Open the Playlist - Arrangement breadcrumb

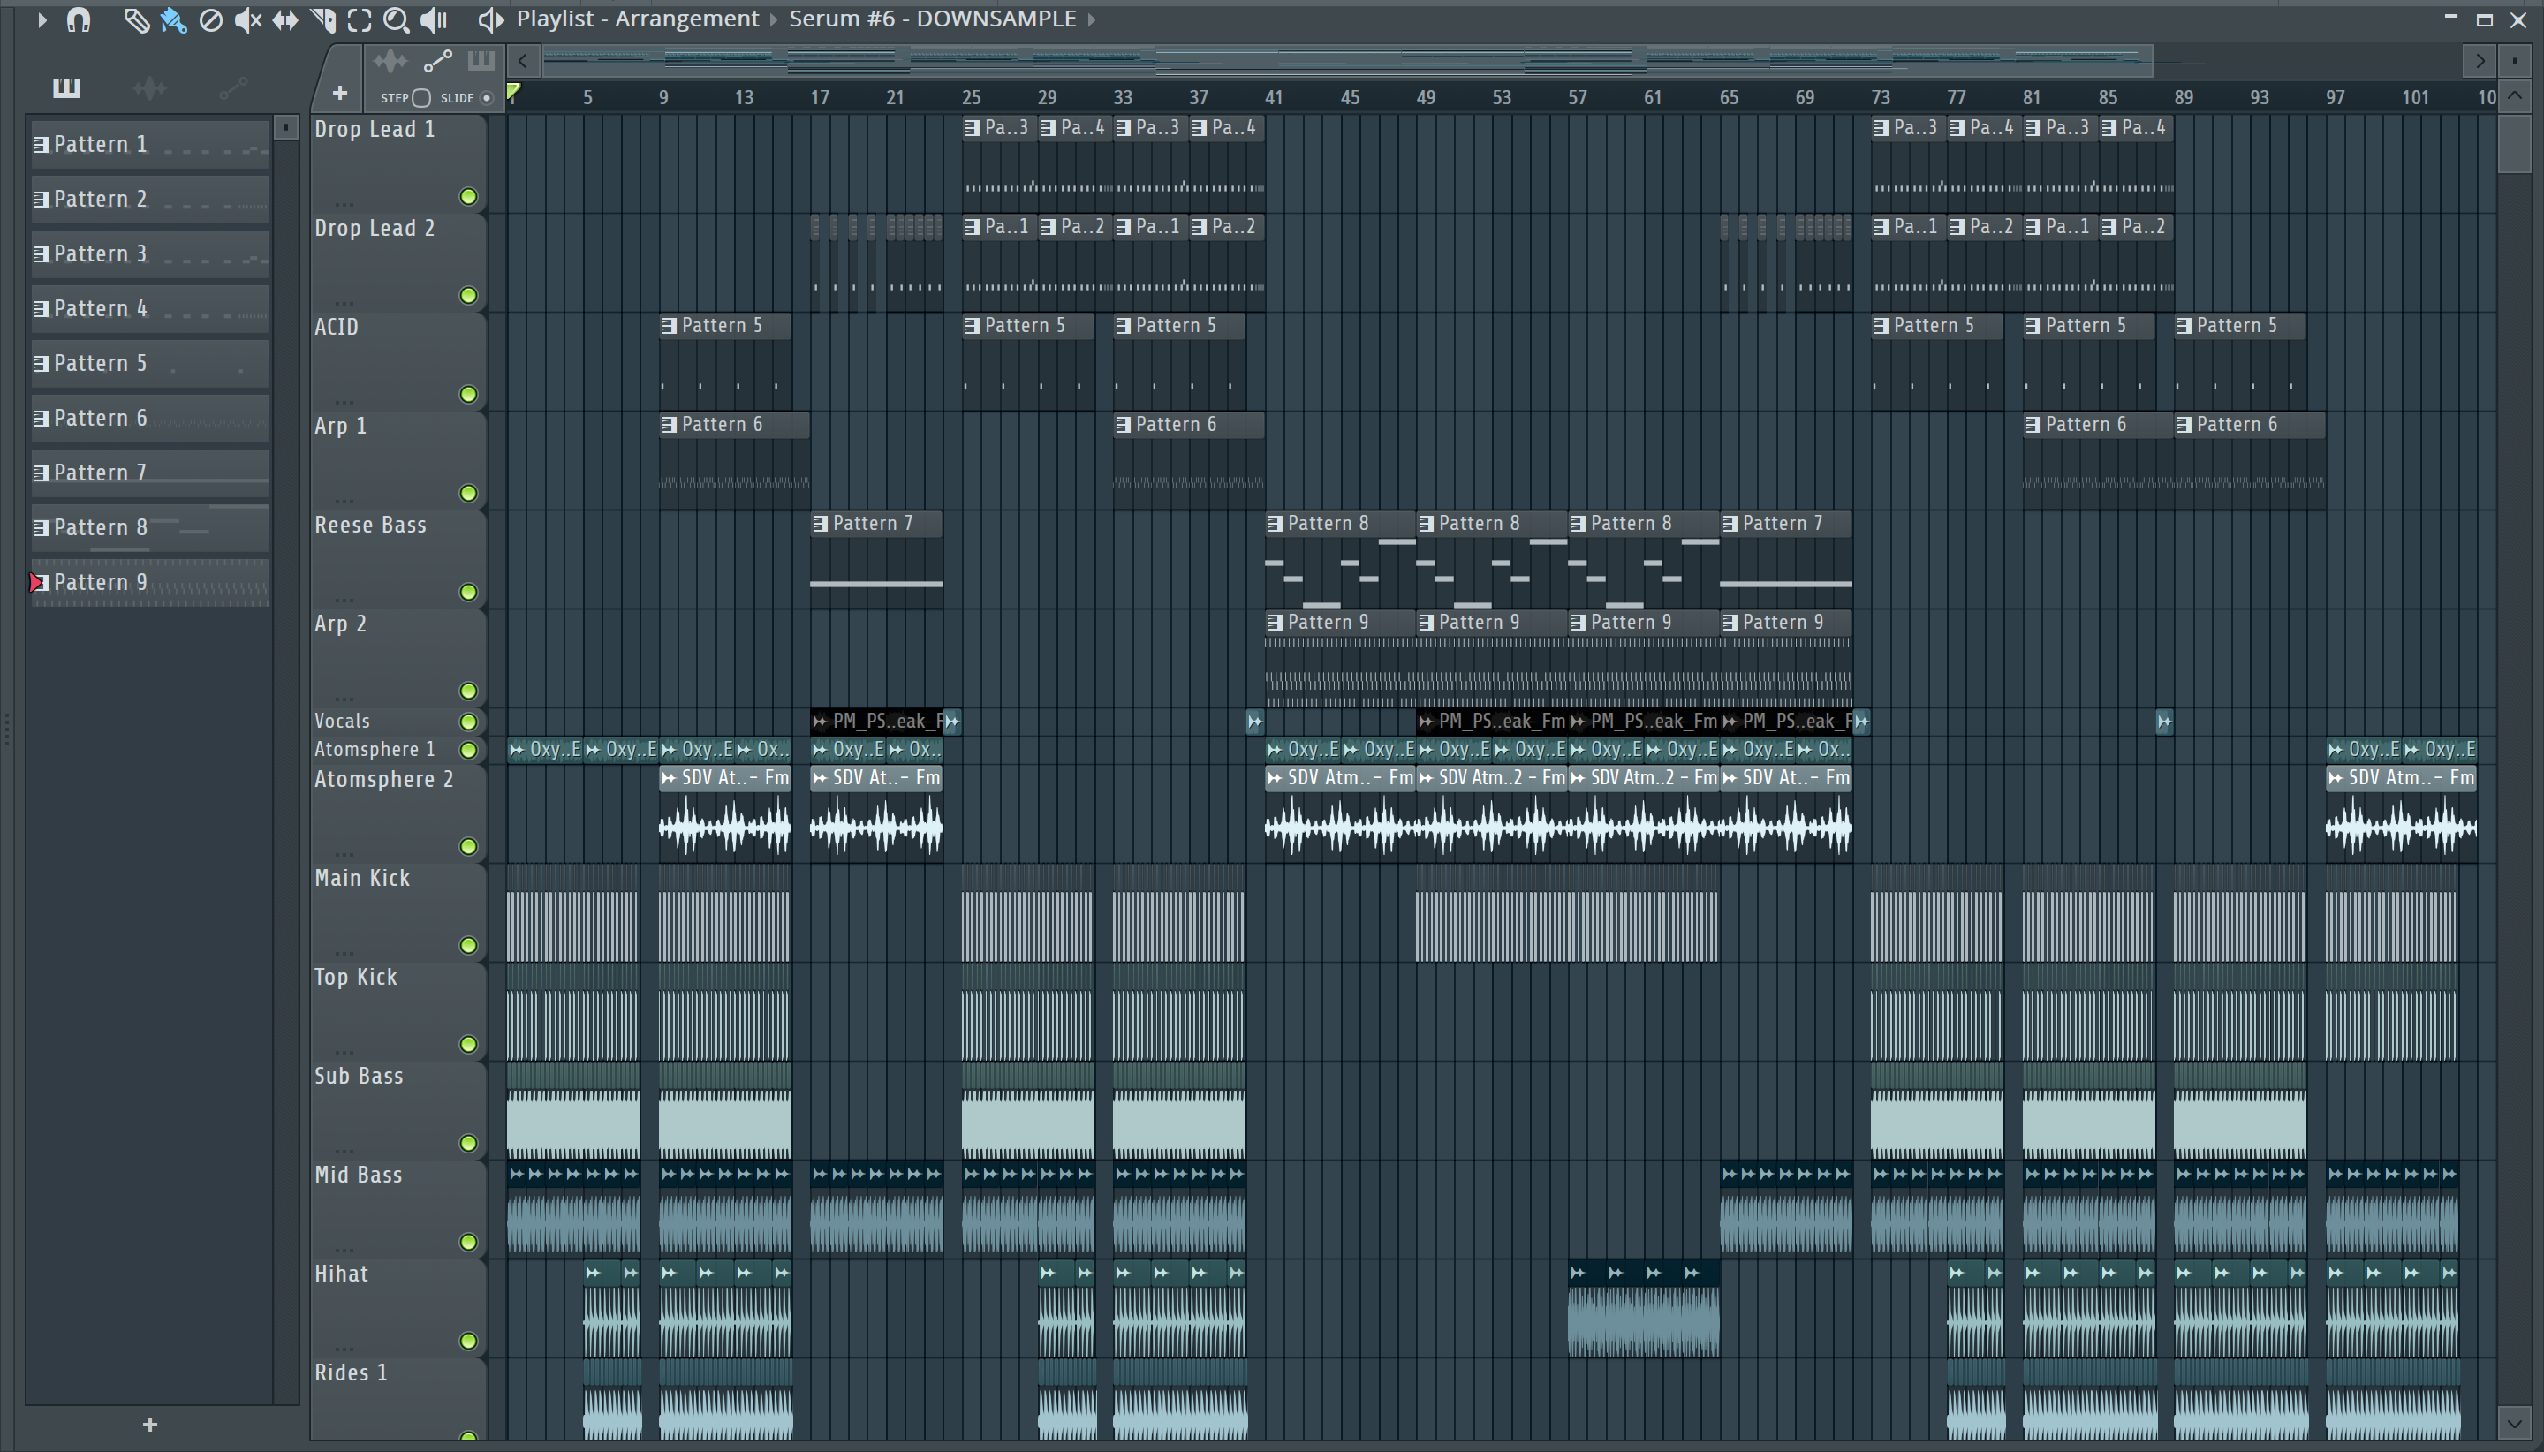pyautogui.click(x=637, y=19)
